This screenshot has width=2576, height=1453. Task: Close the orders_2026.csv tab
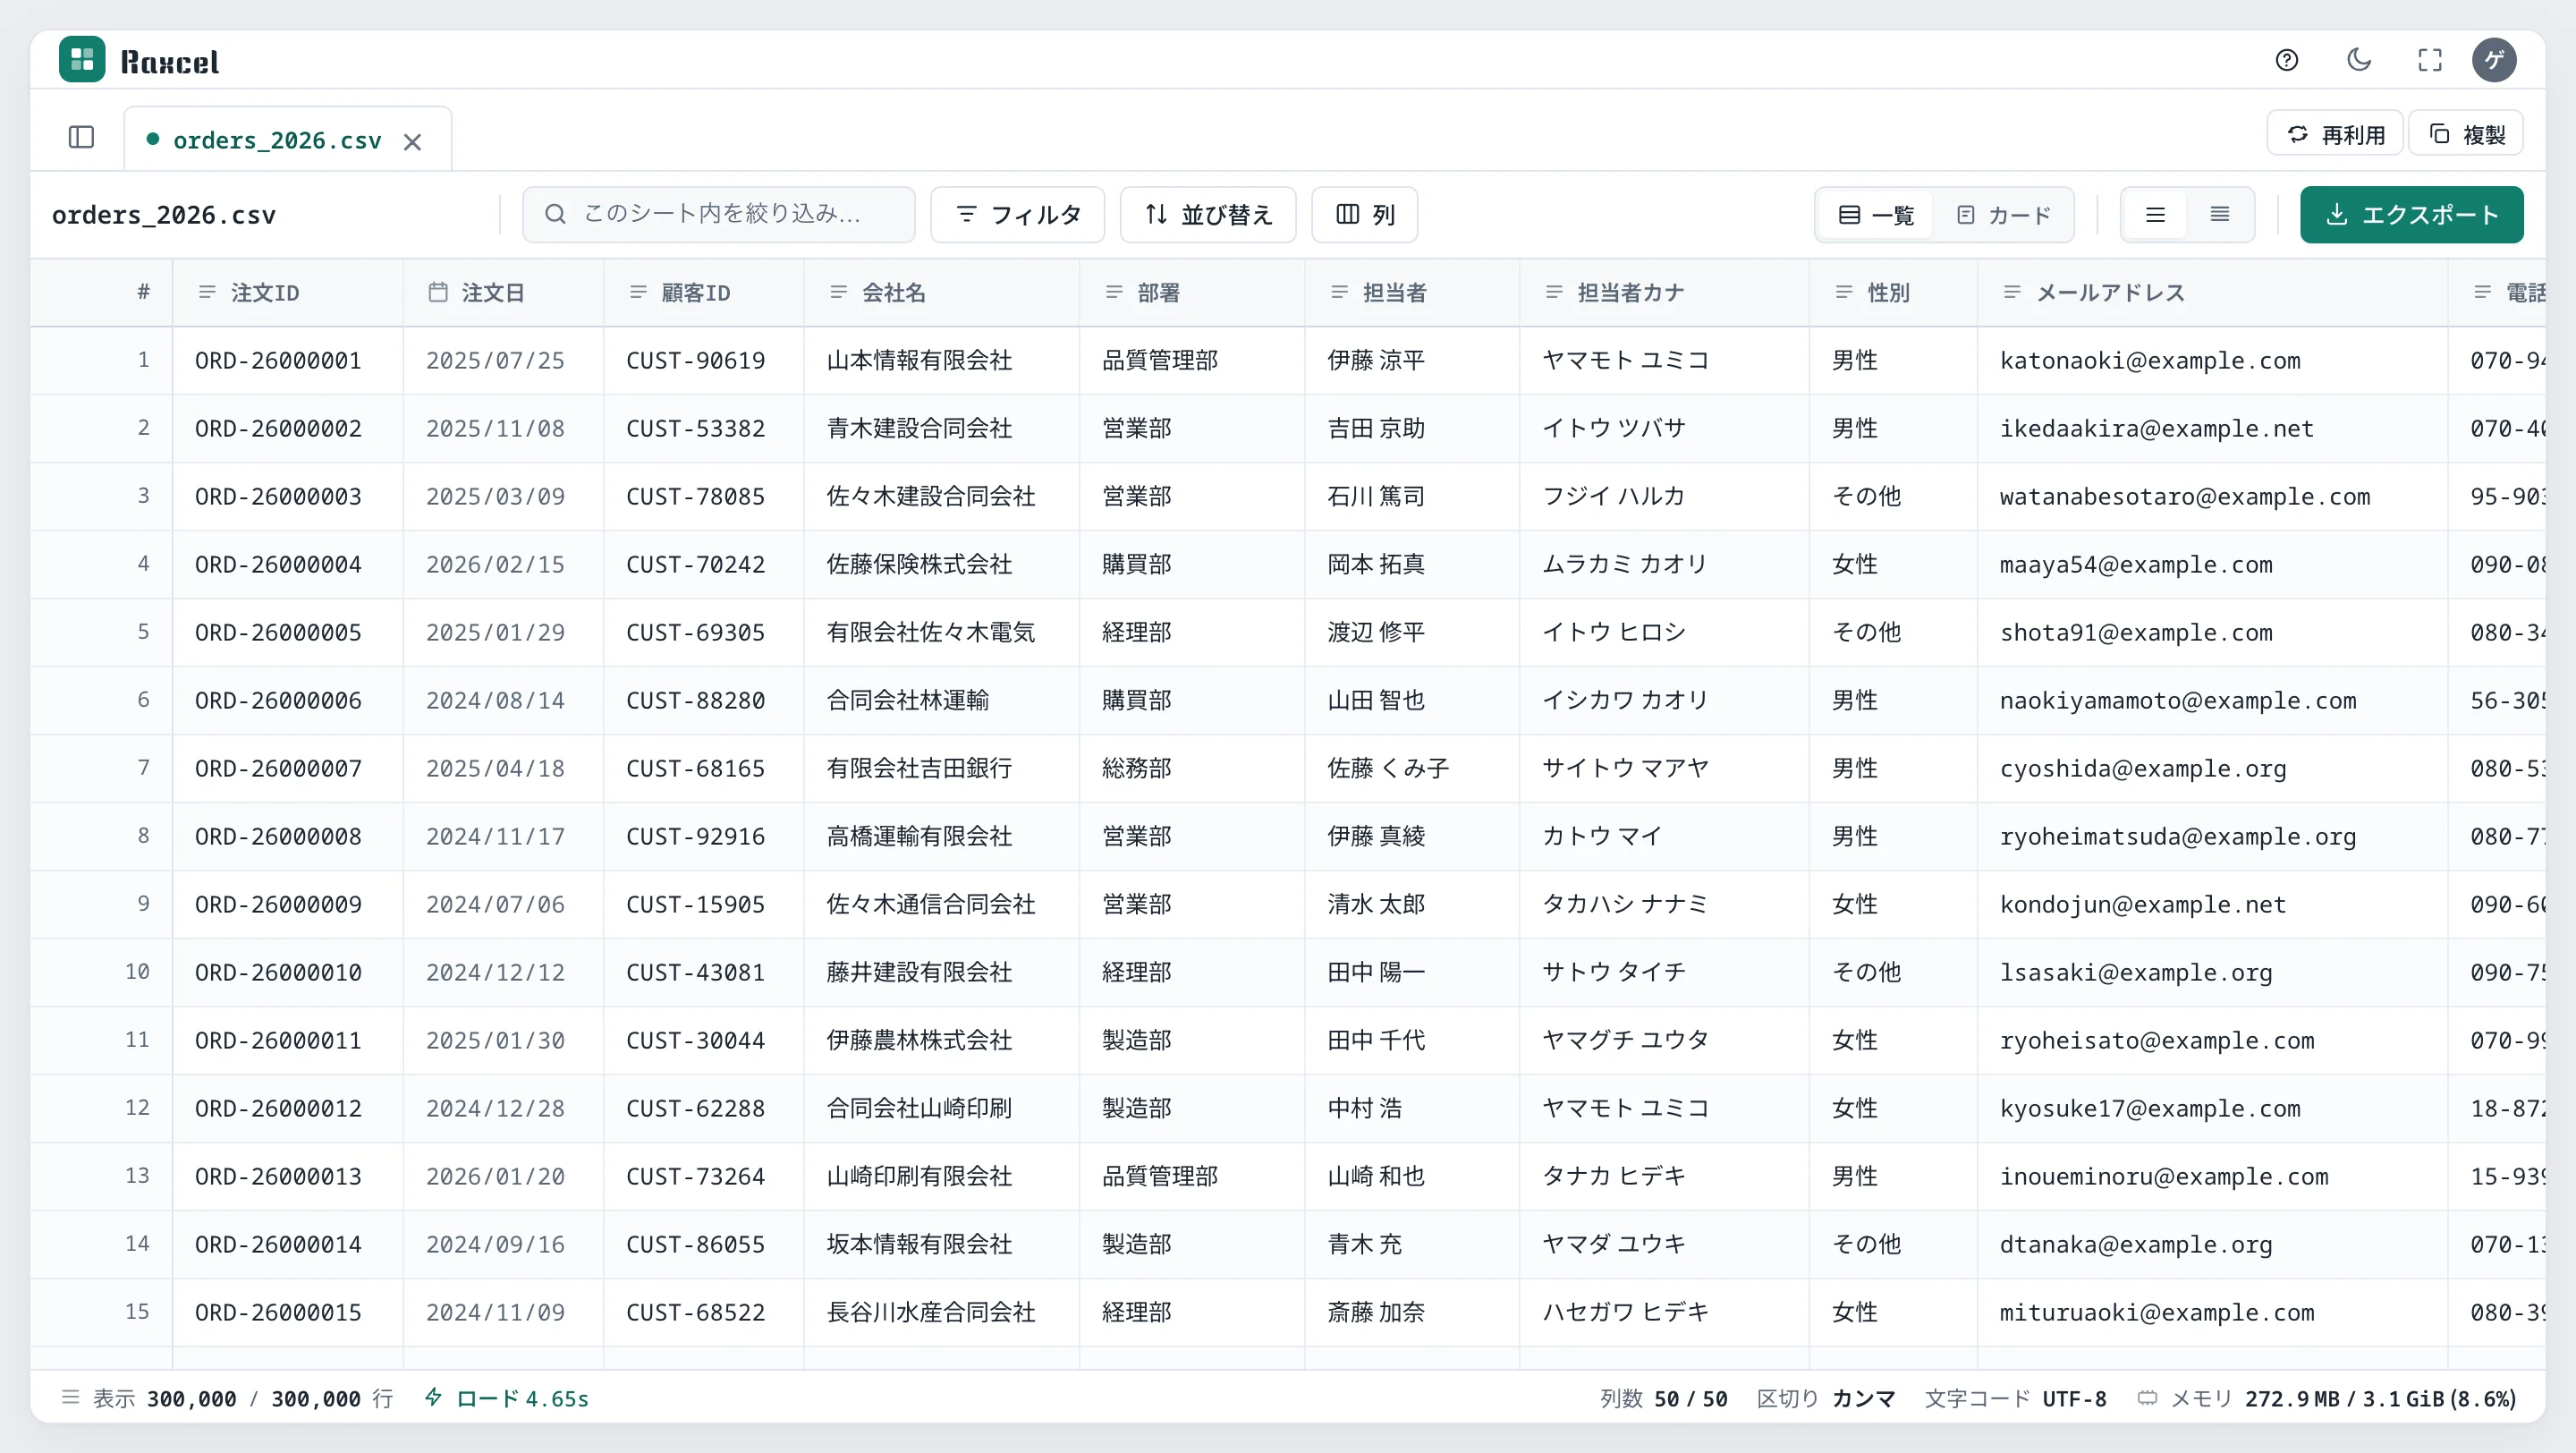tap(412, 142)
